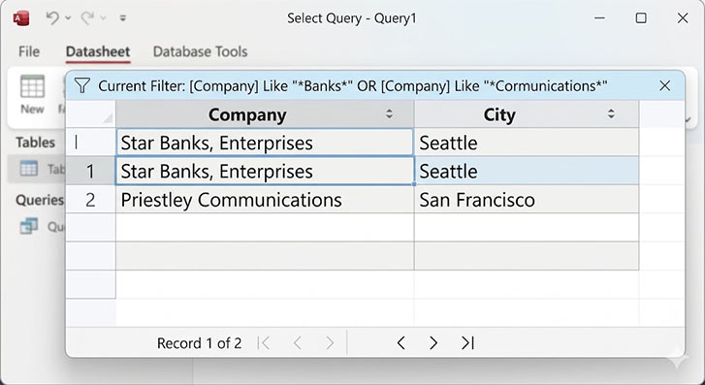The height and width of the screenshot is (385, 705).
Task: Click the Priestley Communications cell
Action: [265, 200]
